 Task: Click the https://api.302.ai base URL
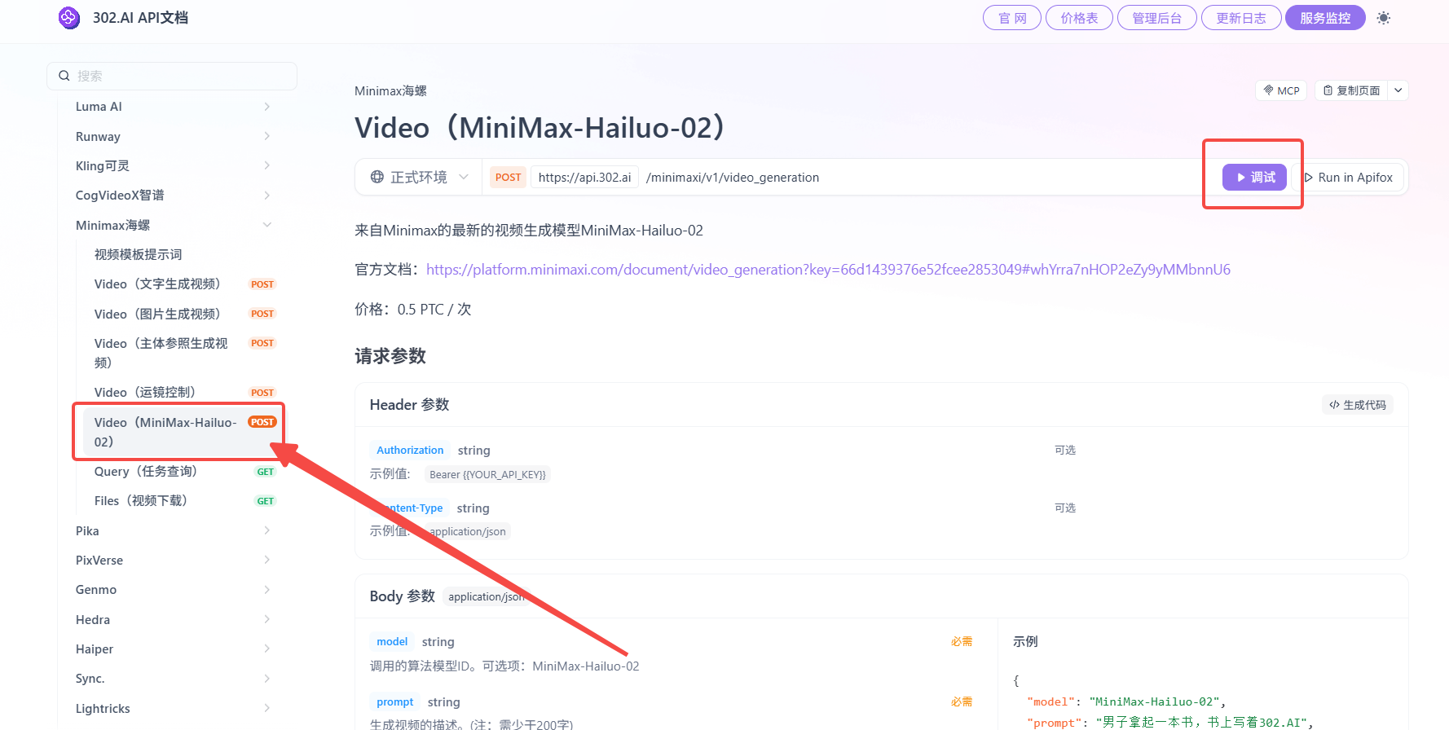pyautogui.click(x=584, y=177)
